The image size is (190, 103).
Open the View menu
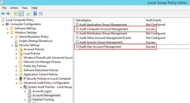(25, 8)
